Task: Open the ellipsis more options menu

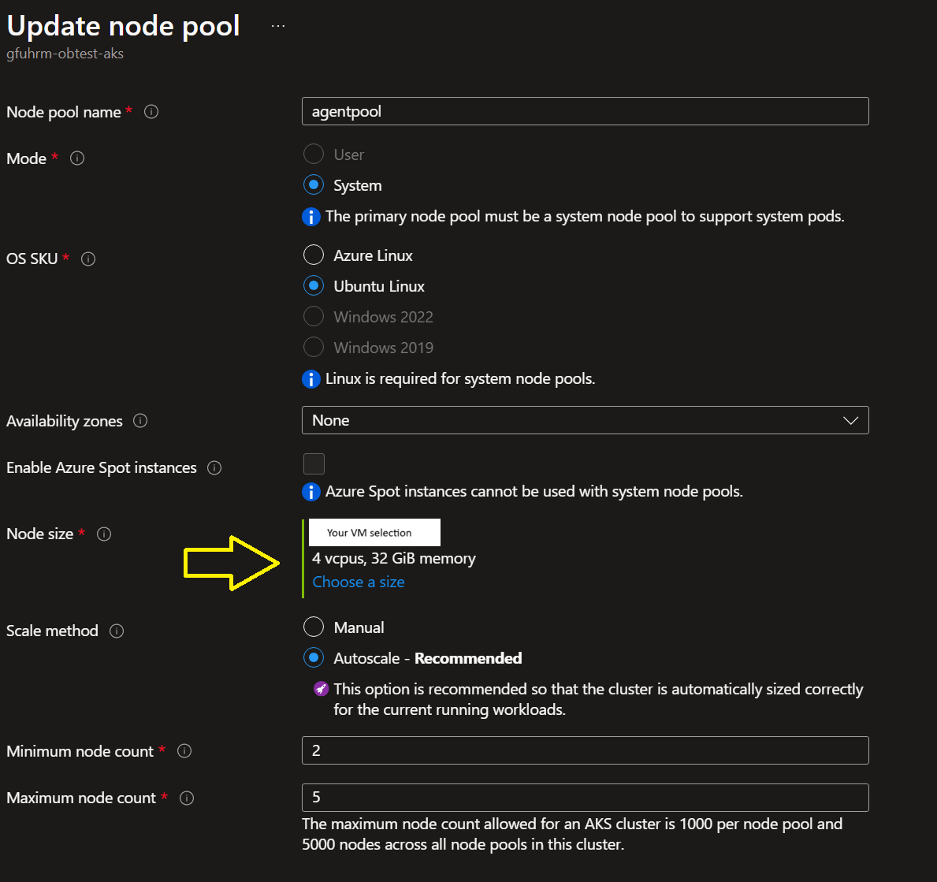Action: (x=277, y=26)
